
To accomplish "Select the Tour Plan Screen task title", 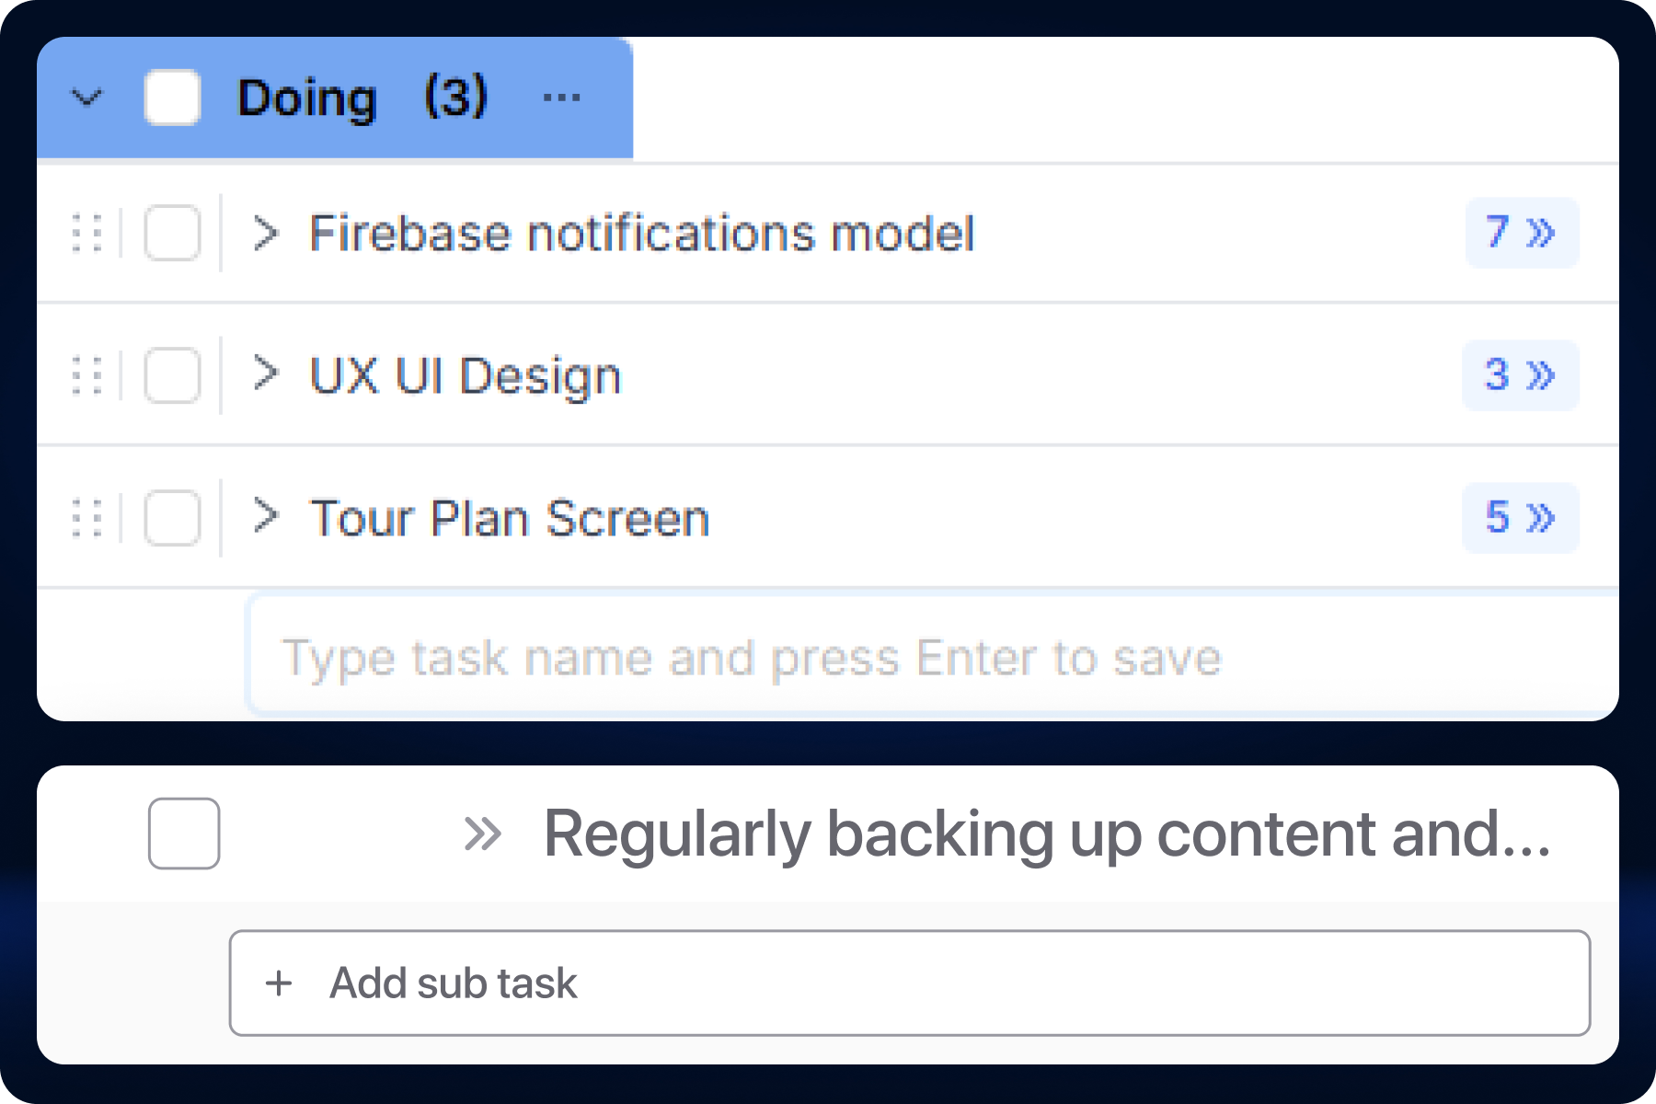I will coord(509,516).
